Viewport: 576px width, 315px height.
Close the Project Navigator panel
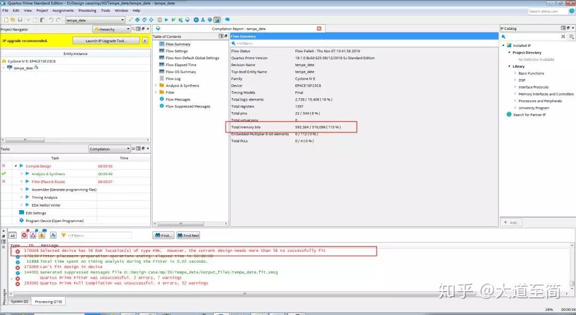click(x=148, y=29)
